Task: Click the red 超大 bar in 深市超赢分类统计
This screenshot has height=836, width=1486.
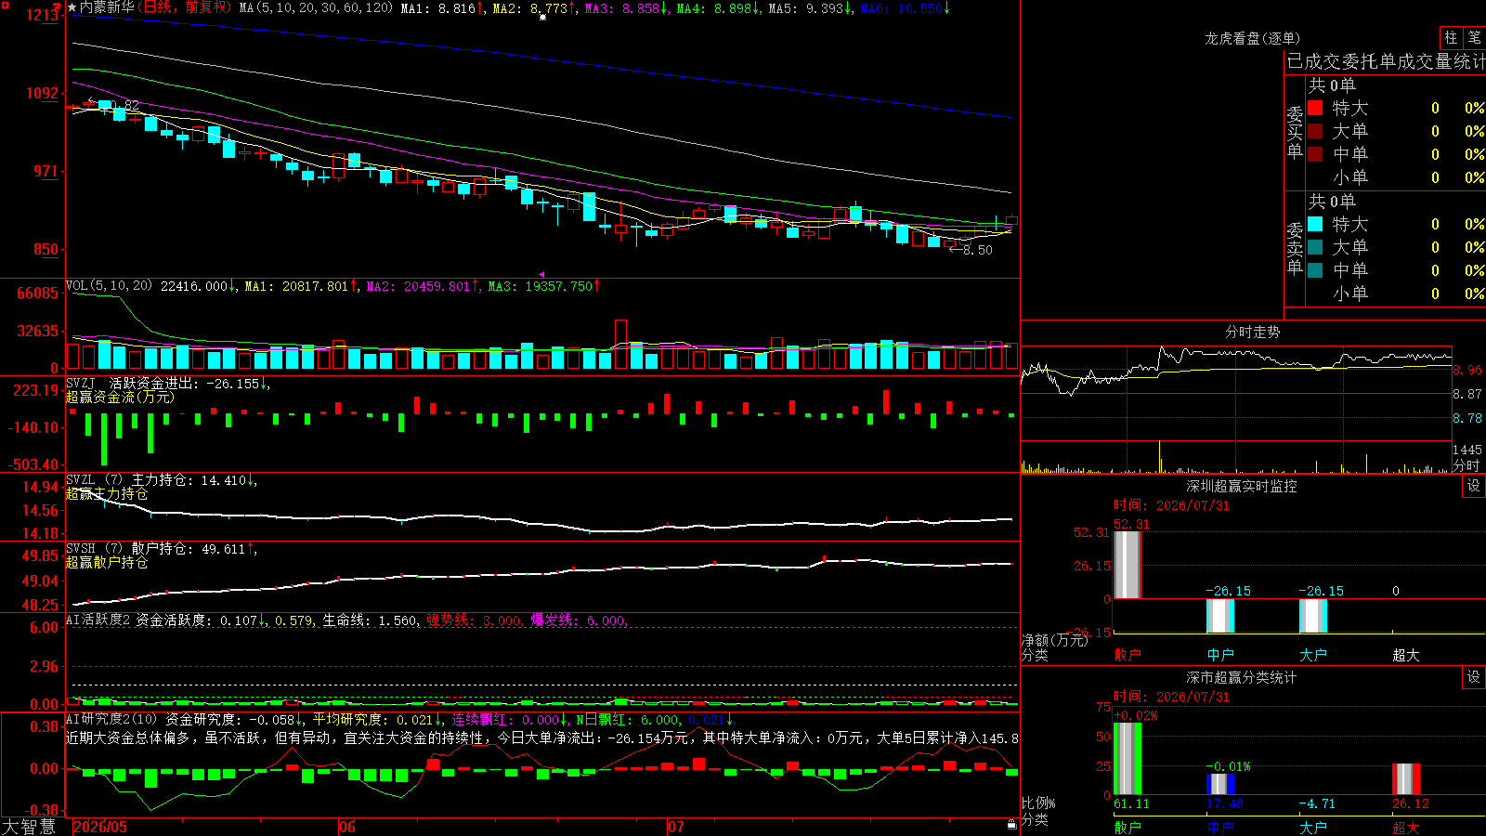Action: pyautogui.click(x=1406, y=779)
